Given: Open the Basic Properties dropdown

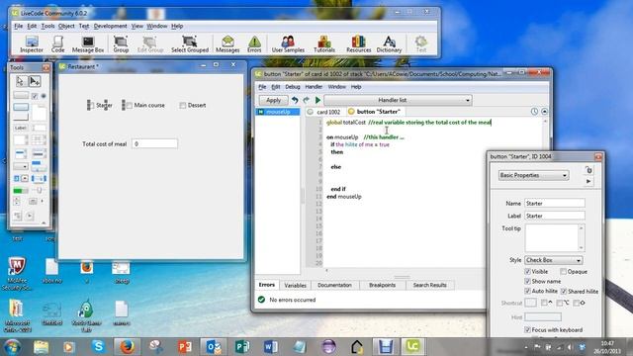Looking at the screenshot, I should [x=533, y=175].
